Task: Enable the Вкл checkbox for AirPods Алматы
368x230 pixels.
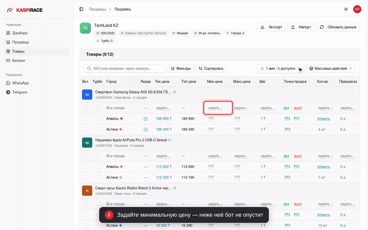Action: (86, 167)
